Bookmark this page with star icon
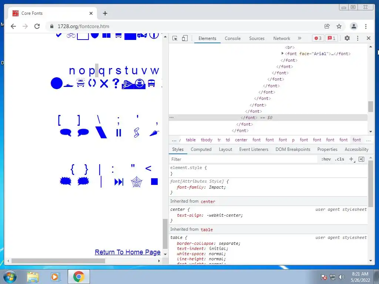The width and height of the screenshot is (379, 284). 339,26
